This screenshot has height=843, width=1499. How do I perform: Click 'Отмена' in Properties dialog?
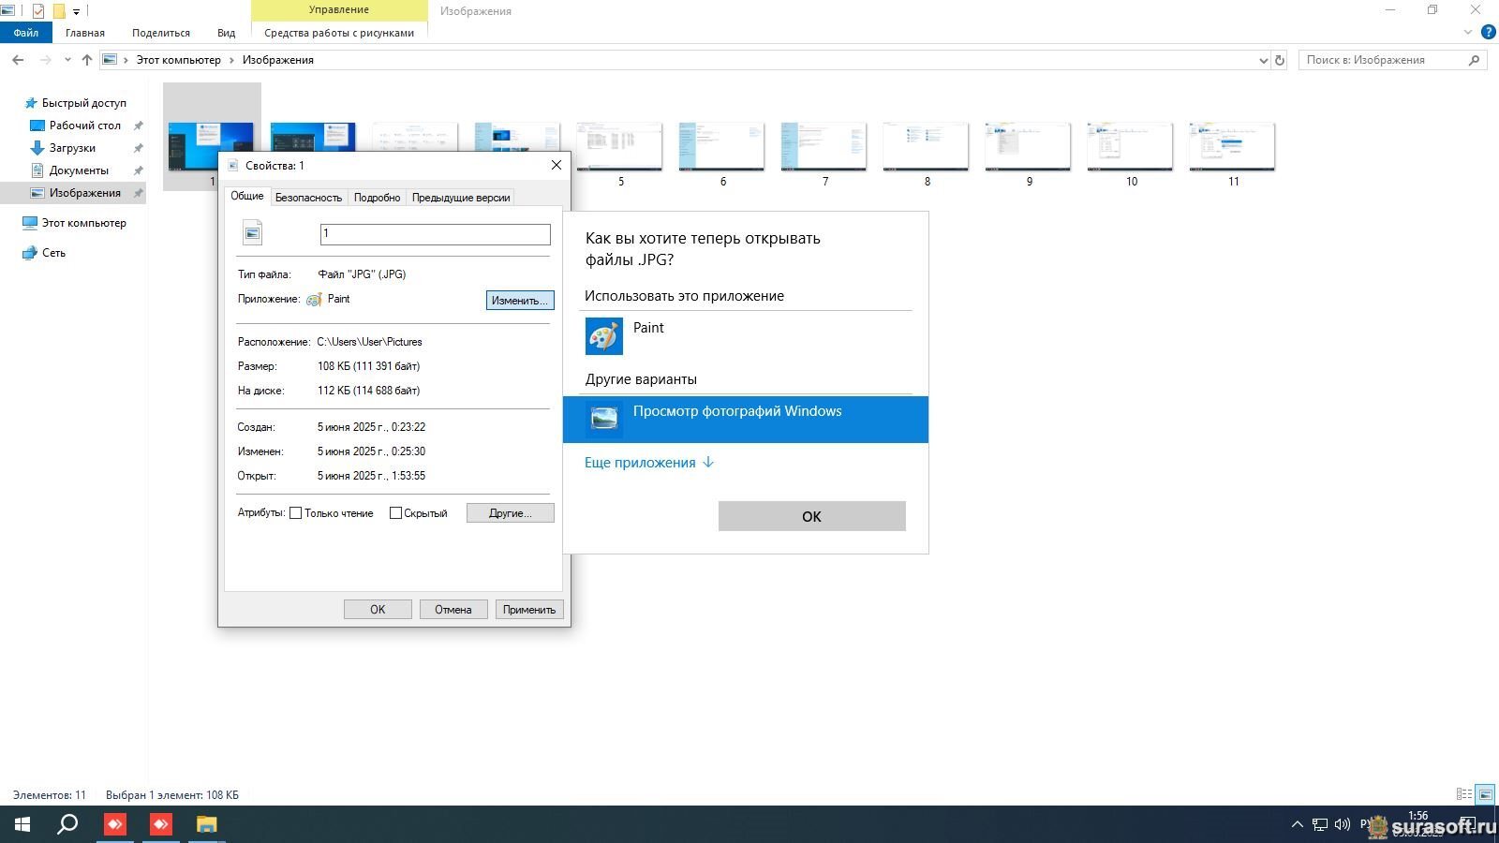(x=453, y=610)
